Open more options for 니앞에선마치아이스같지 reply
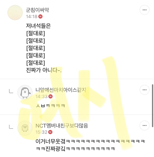 [x=145, y=90]
